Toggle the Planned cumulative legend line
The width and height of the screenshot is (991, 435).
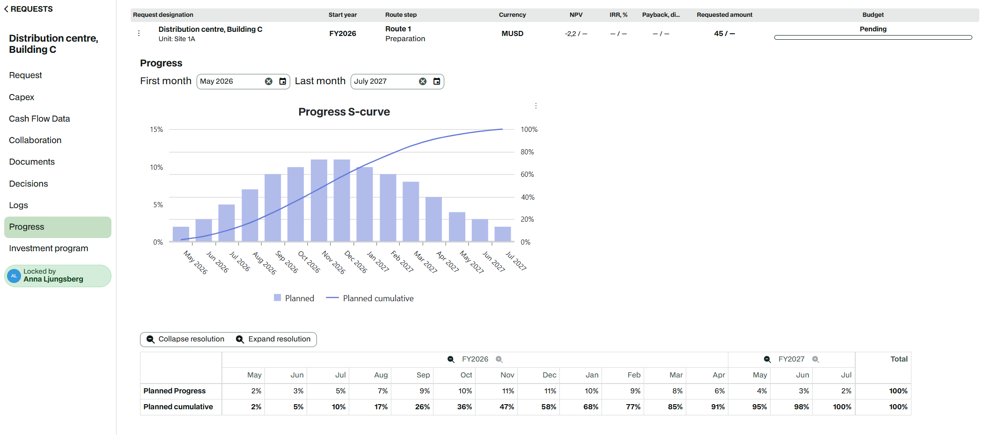click(370, 298)
